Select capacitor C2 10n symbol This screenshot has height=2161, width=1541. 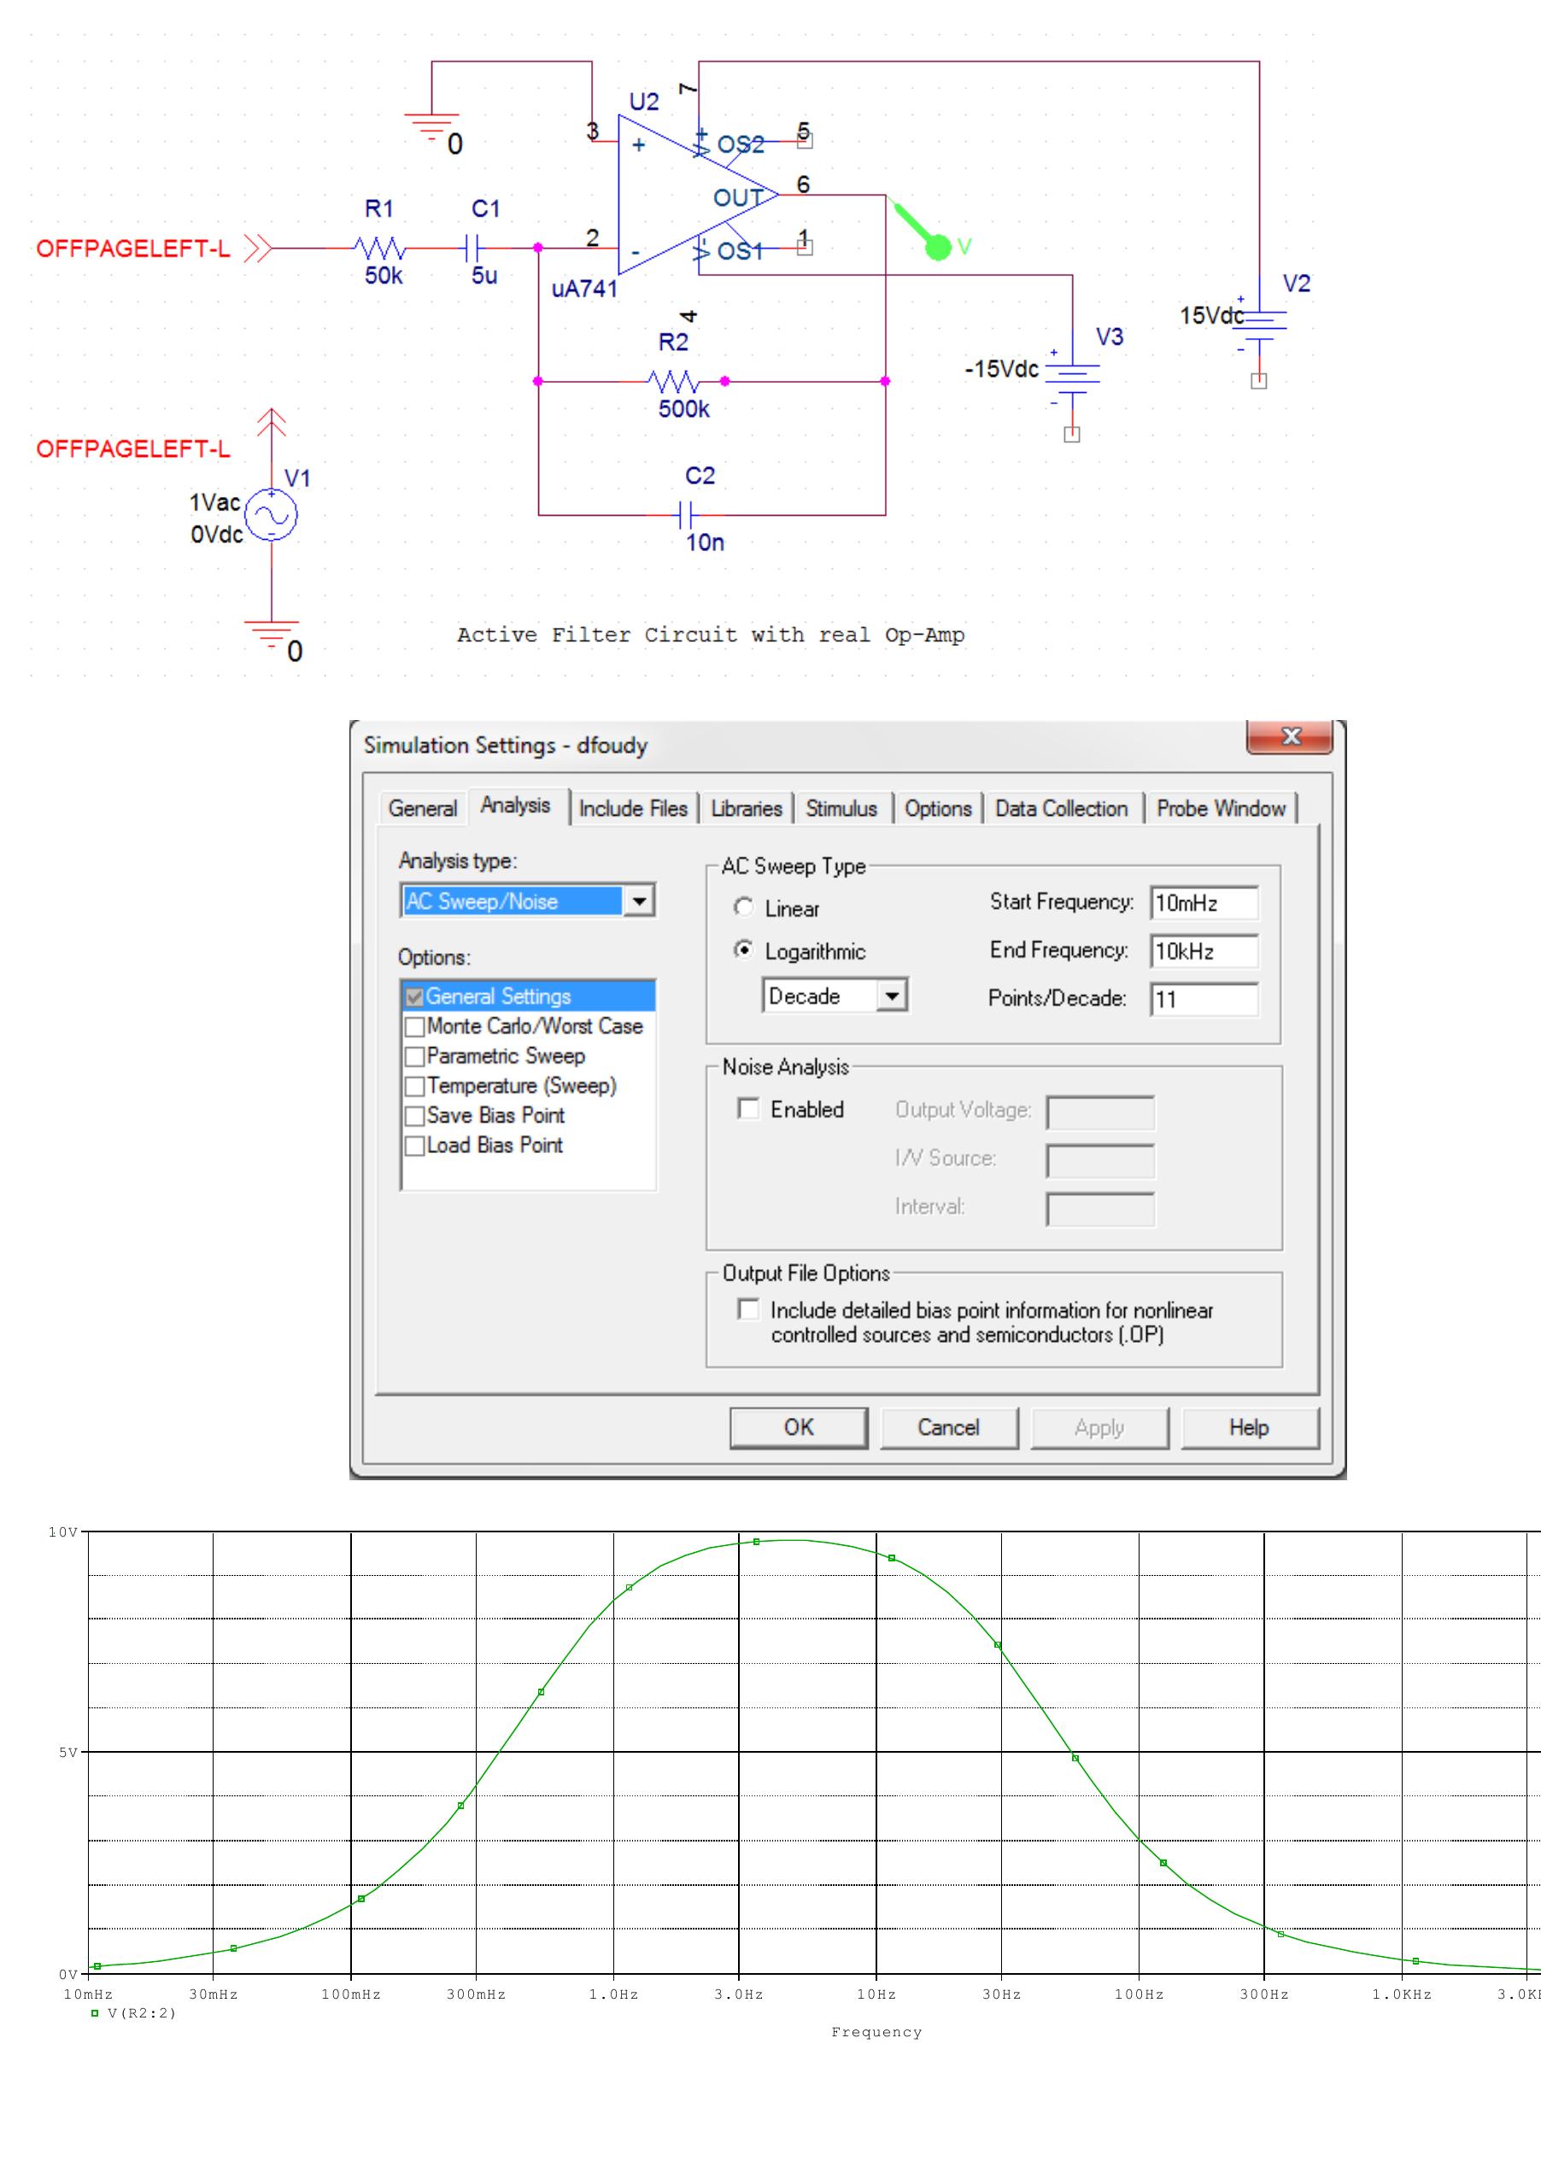point(687,516)
